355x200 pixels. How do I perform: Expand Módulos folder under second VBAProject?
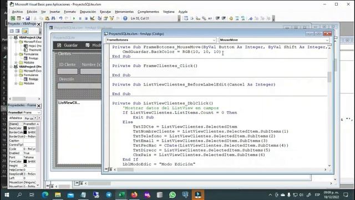coord(16,83)
